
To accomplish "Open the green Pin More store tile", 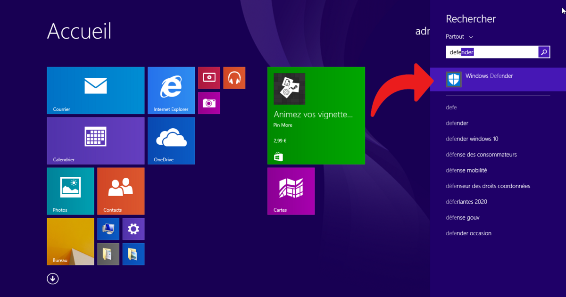I will pos(316,115).
